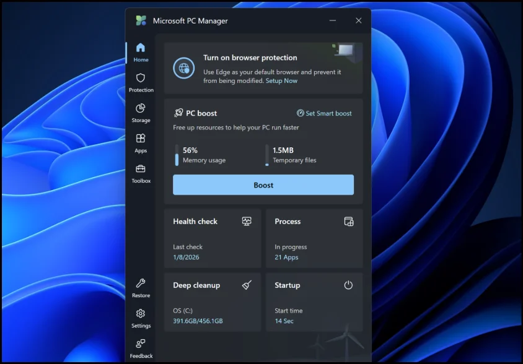523x364 pixels.
Task: Click the 1.5MB temporary files value
Action: (x=283, y=150)
